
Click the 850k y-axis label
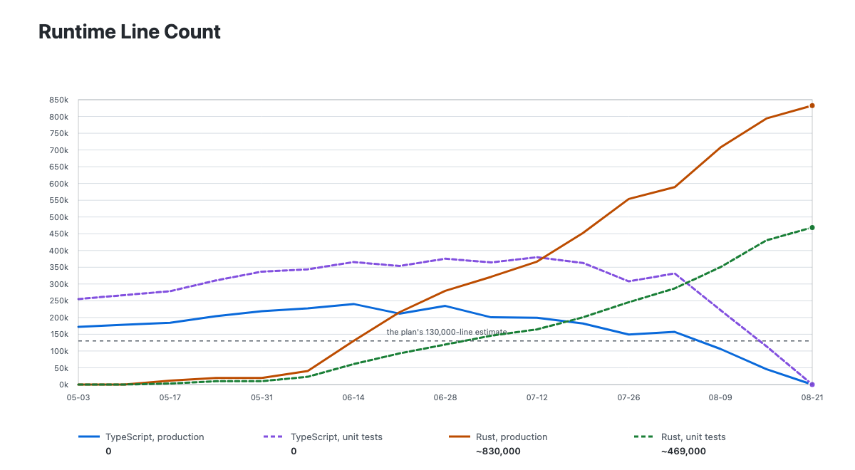[59, 100]
